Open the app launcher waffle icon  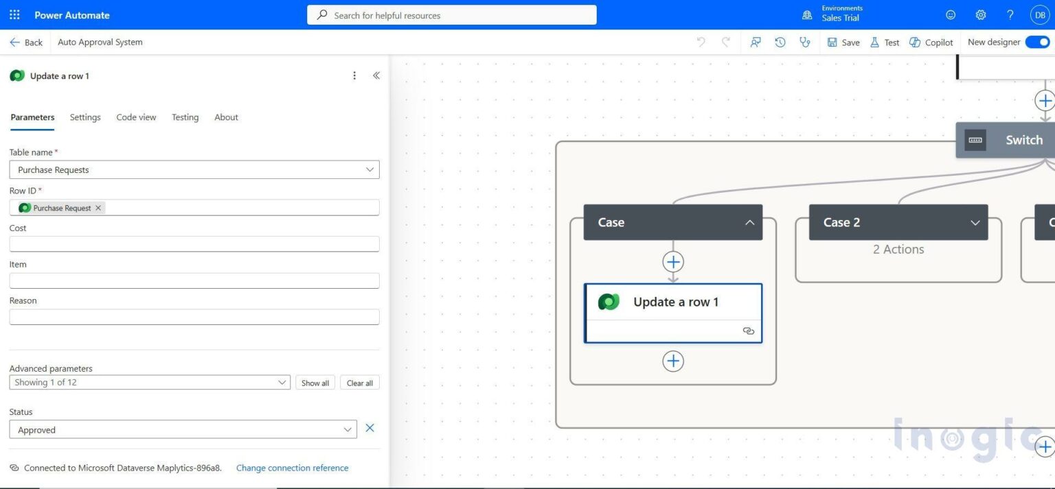(14, 15)
